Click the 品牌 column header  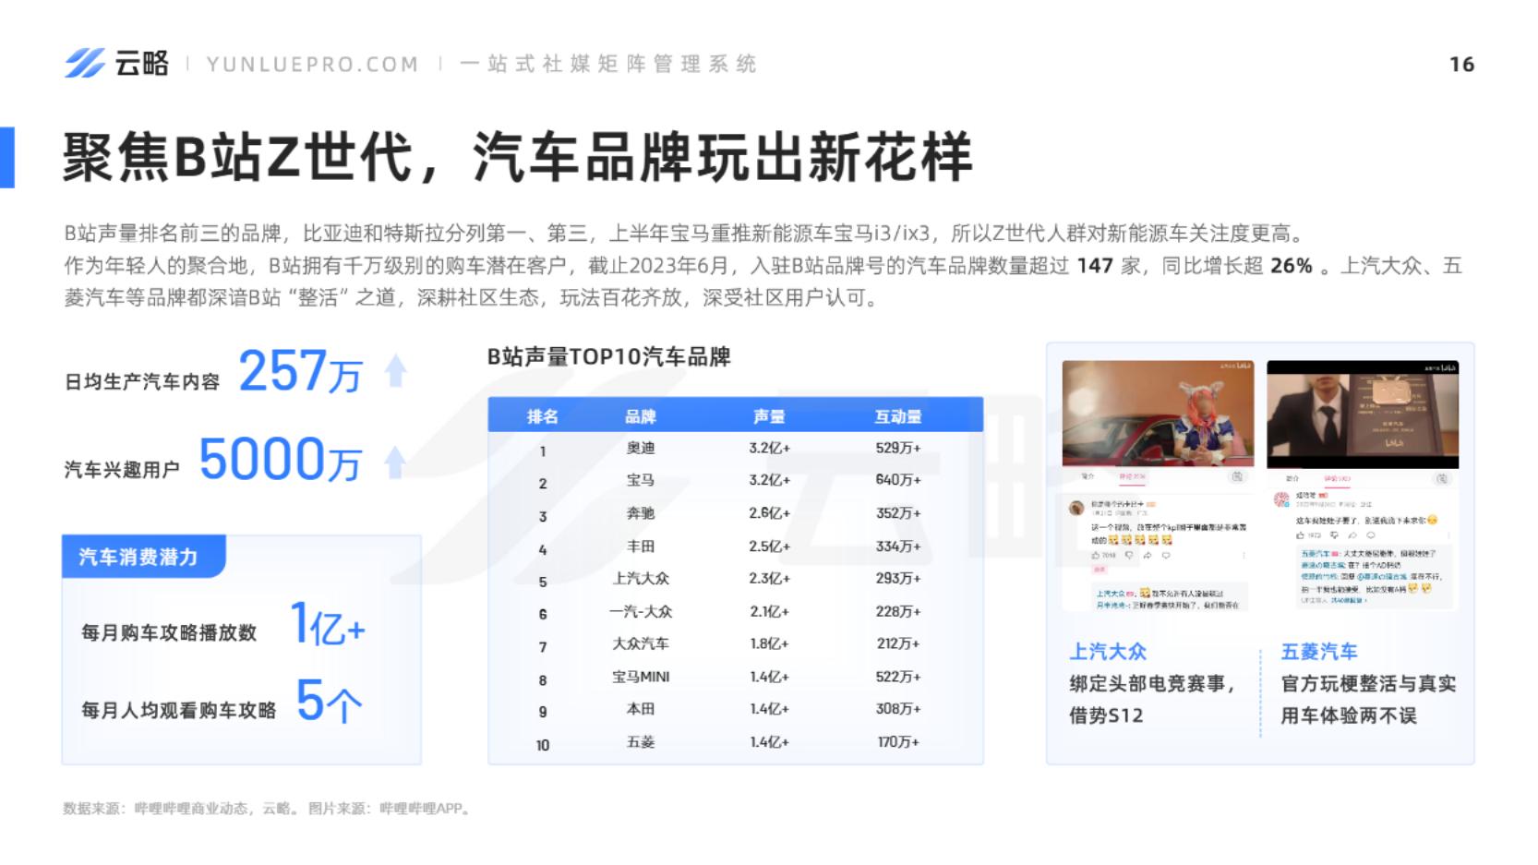[x=640, y=416]
